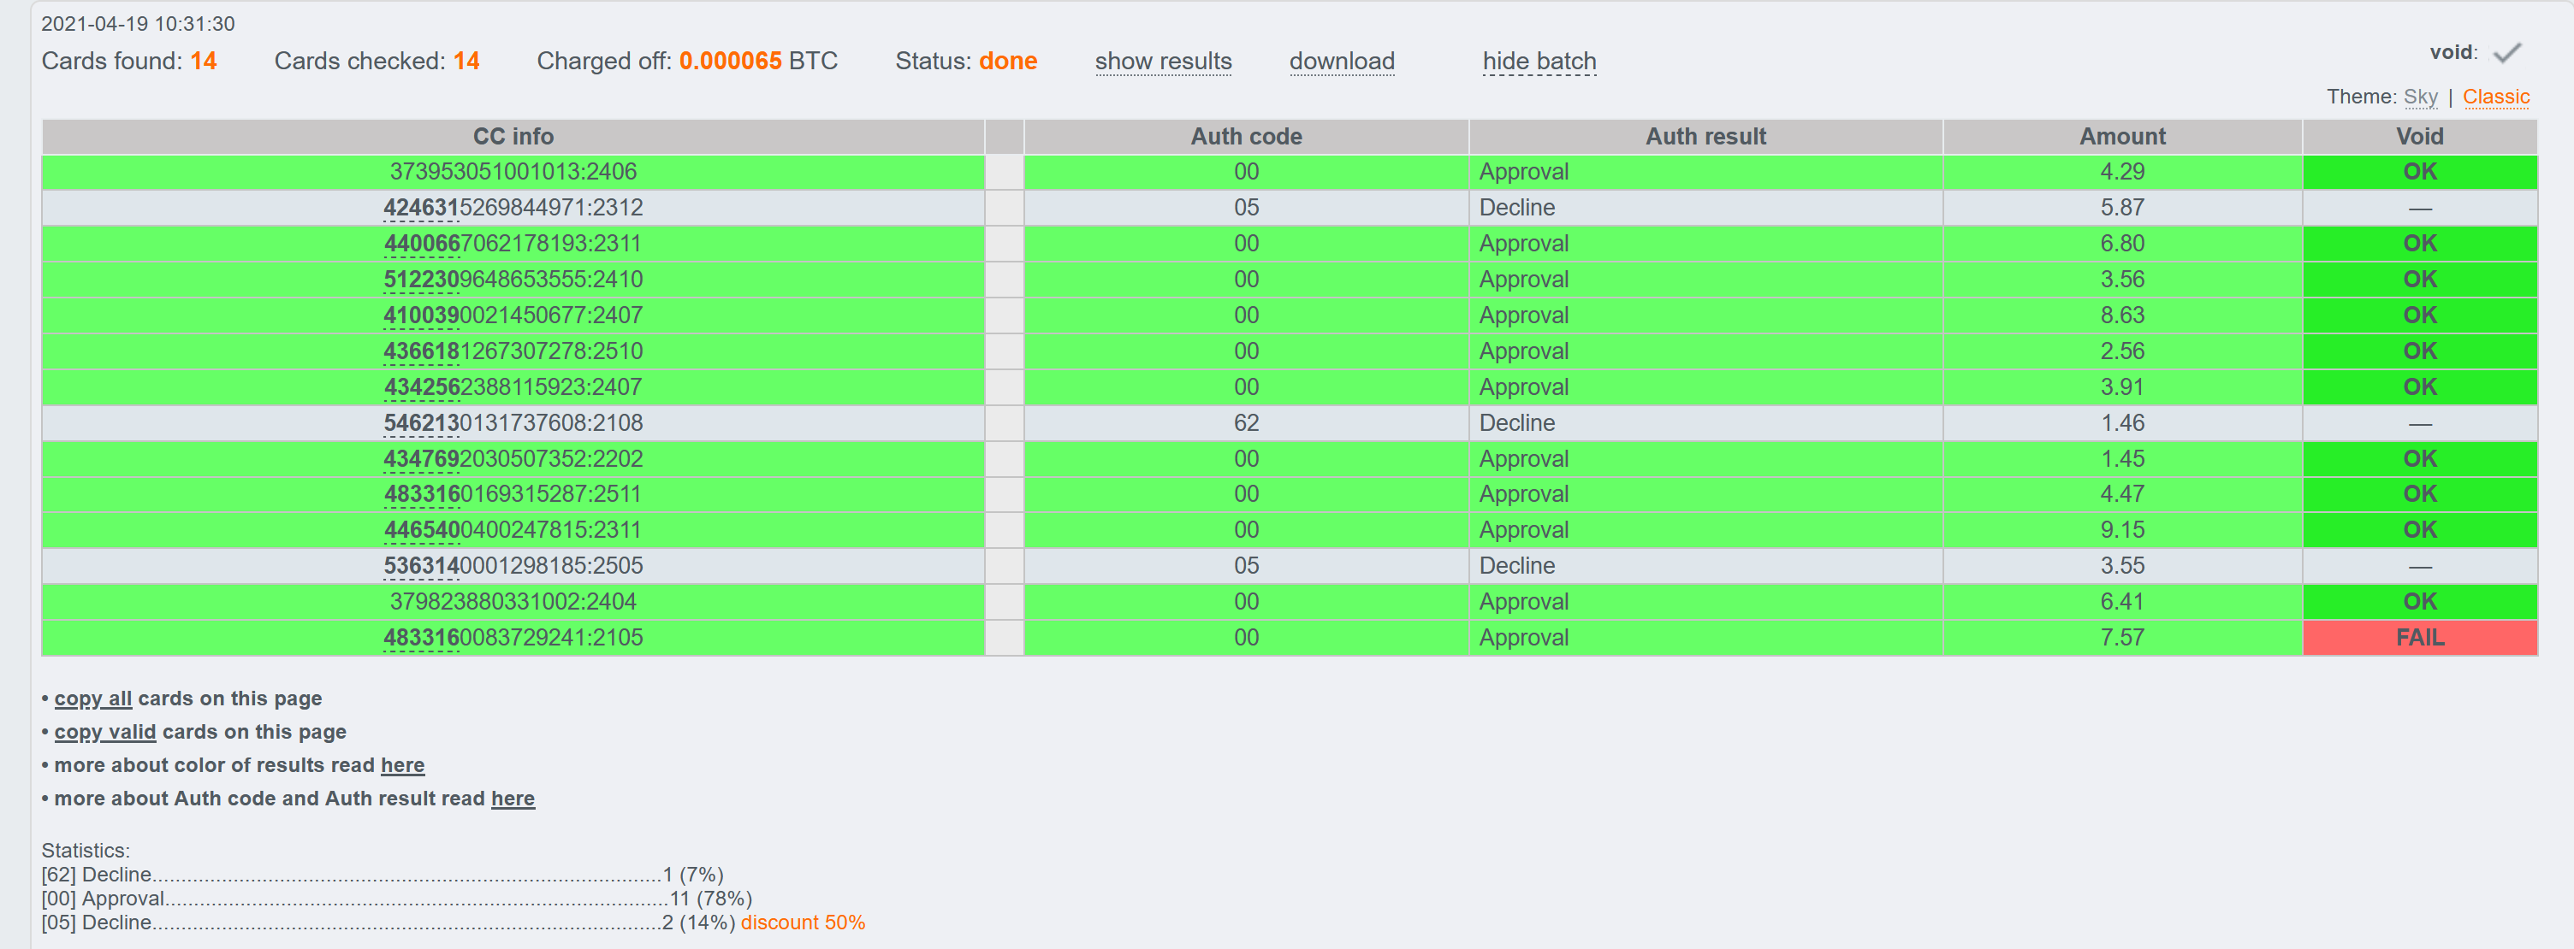Click the Void column header
Screen dimensions: 2574x949
tap(2419, 137)
